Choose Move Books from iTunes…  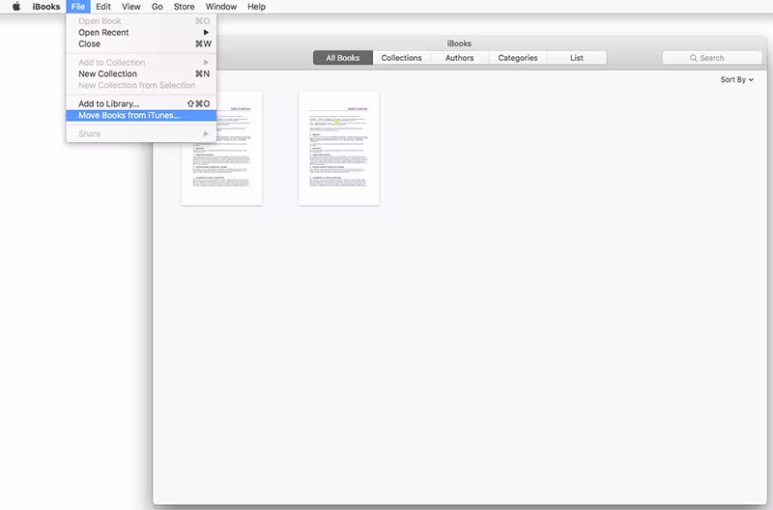click(x=141, y=115)
